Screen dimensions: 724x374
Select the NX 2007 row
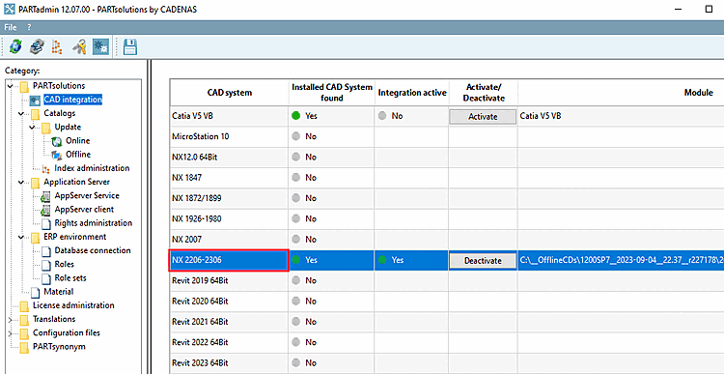446,240
